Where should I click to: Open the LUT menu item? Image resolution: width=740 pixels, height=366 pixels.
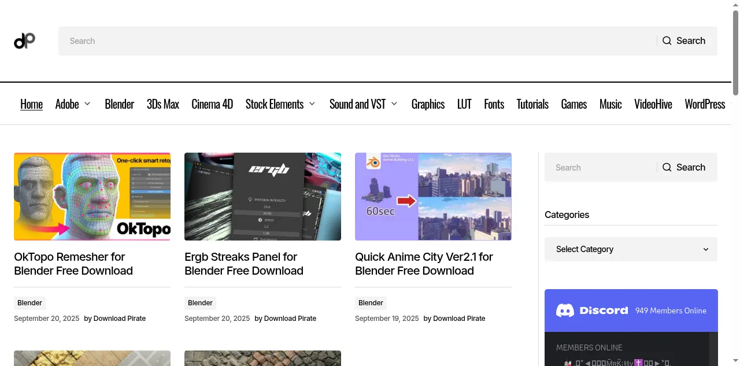(x=464, y=104)
